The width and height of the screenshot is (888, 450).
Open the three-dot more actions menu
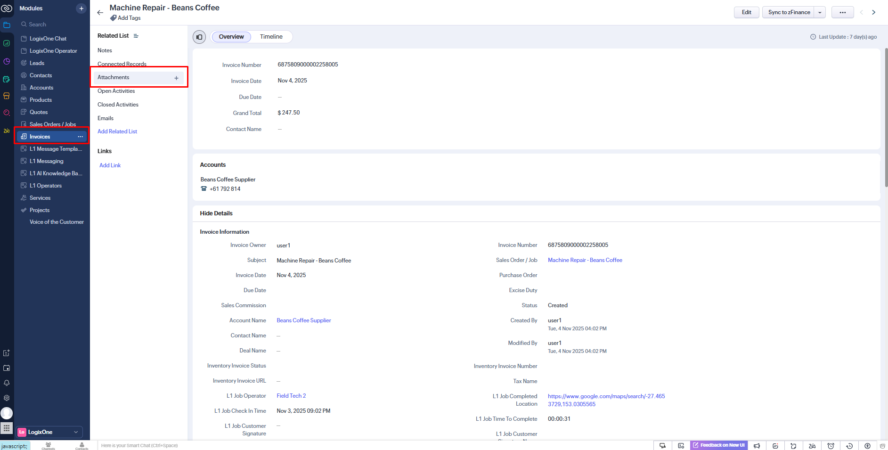(x=842, y=13)
